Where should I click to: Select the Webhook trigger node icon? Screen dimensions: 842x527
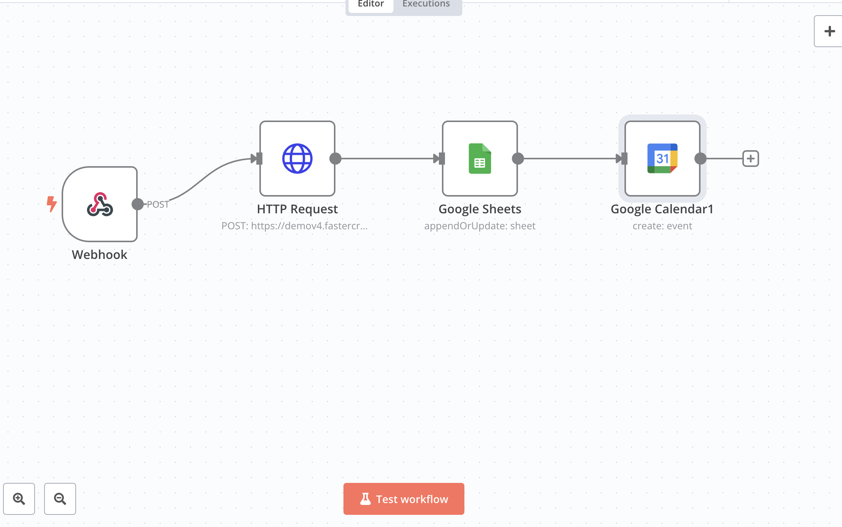100,204
